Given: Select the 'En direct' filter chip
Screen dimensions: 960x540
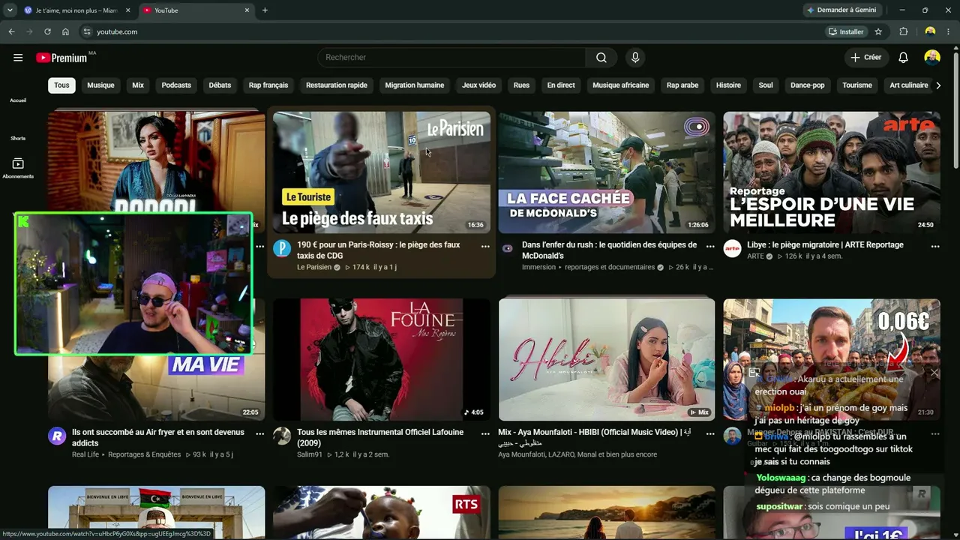Looking at the screenshot, I should pos(561,85).
